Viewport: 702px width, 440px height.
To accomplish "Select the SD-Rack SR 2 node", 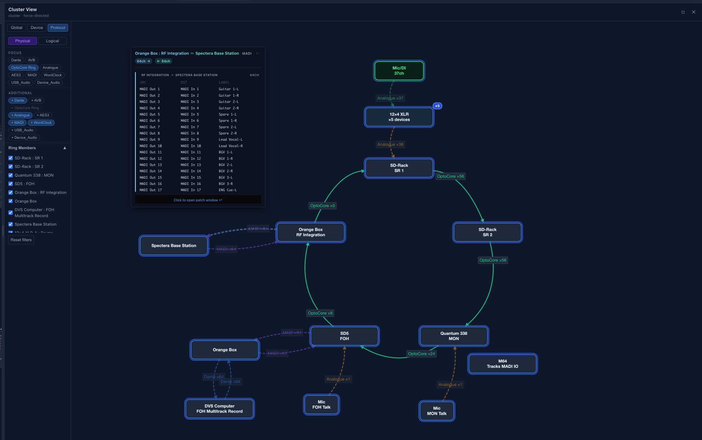I will coord(488,232).
